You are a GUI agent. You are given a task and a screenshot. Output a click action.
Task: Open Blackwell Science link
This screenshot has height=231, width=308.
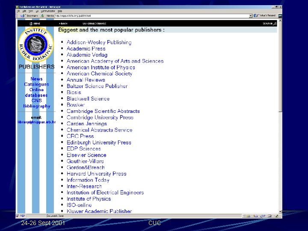click(88, 99)
